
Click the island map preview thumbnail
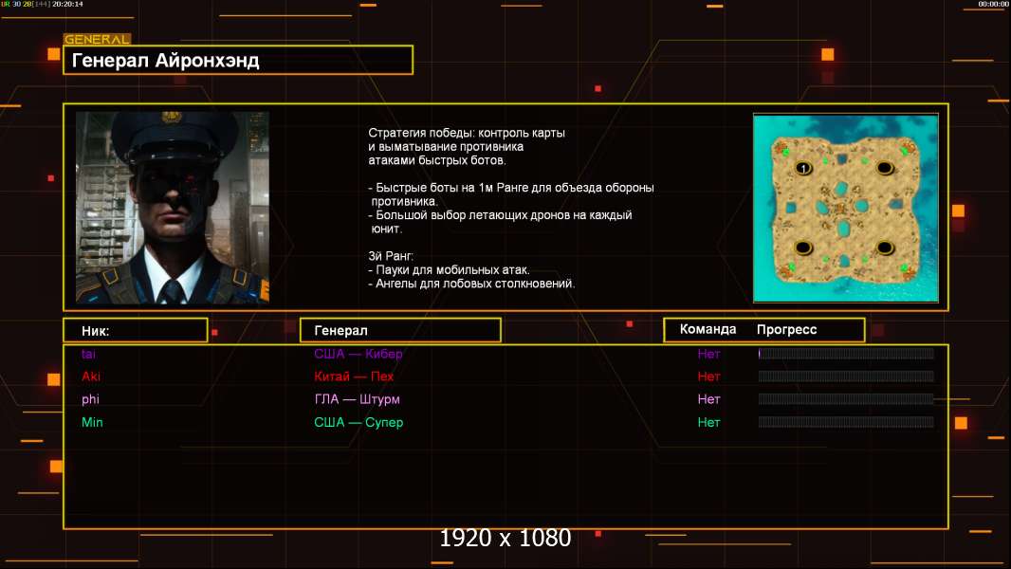(845, 208)
